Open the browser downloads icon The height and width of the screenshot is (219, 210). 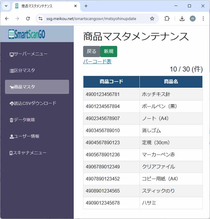[182, 19]
